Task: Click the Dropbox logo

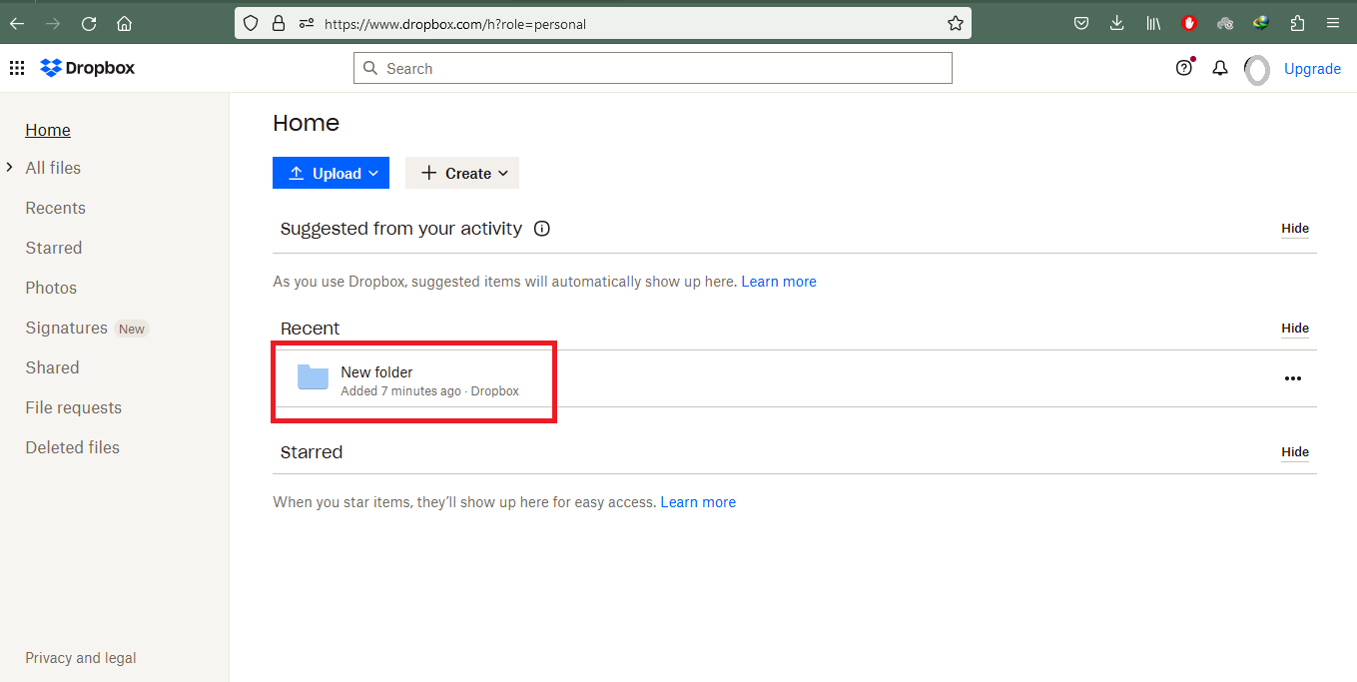Action: tap(88, 68)
